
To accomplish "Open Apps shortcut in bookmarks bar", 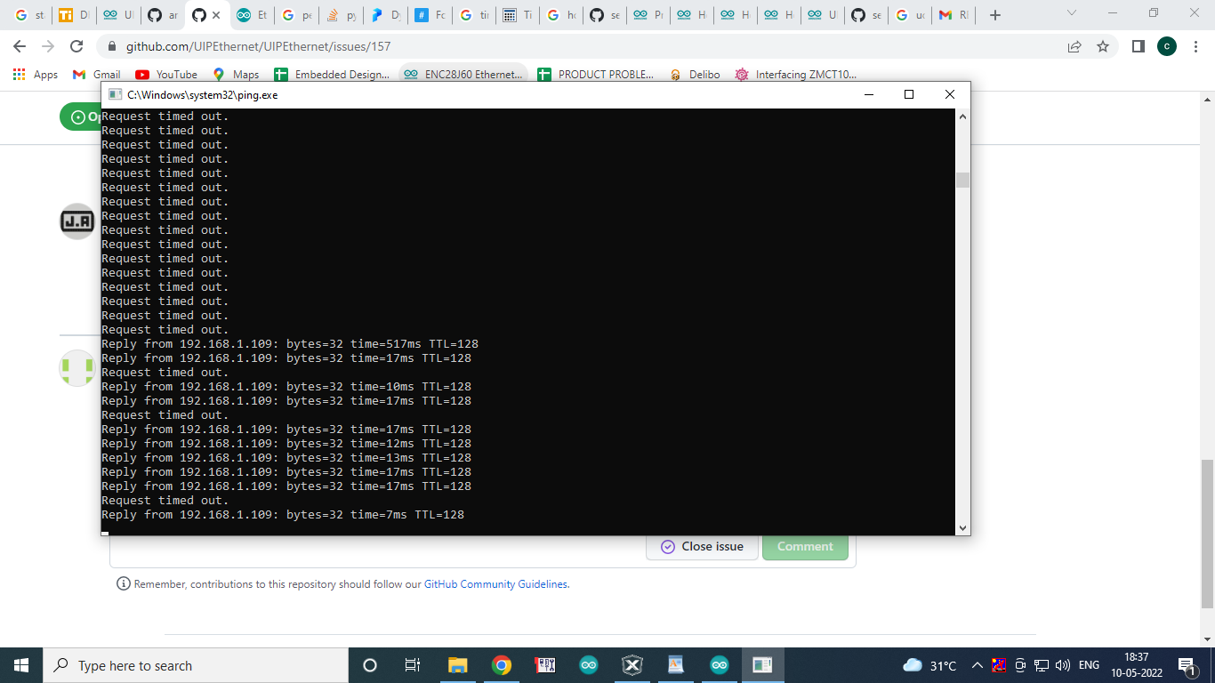I will click(x=36, y=75).
